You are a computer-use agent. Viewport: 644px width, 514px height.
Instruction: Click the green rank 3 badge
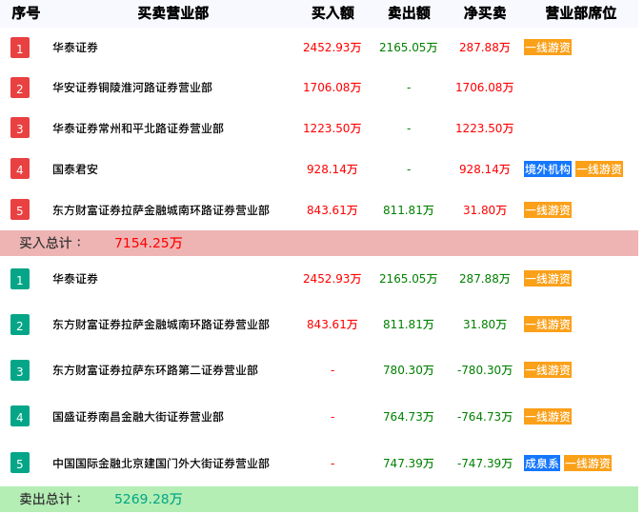pyautogui.click(x=20, y=370)
